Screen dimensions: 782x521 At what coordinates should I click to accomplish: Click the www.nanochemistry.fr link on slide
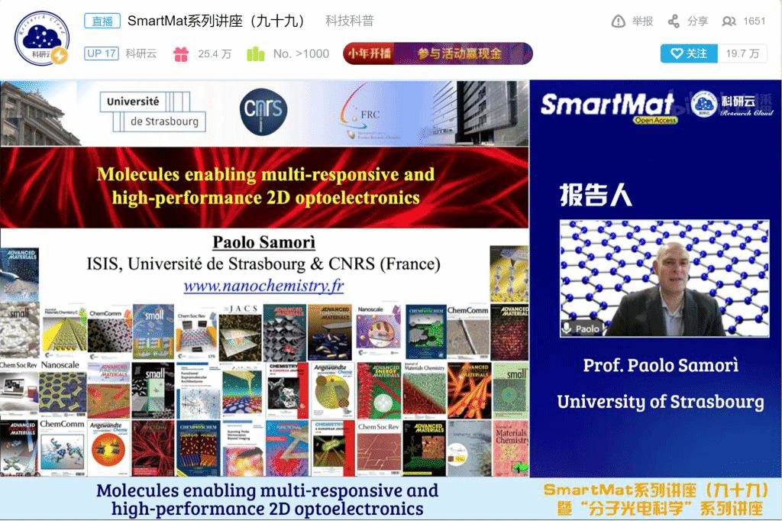click(x=263, y=286)
